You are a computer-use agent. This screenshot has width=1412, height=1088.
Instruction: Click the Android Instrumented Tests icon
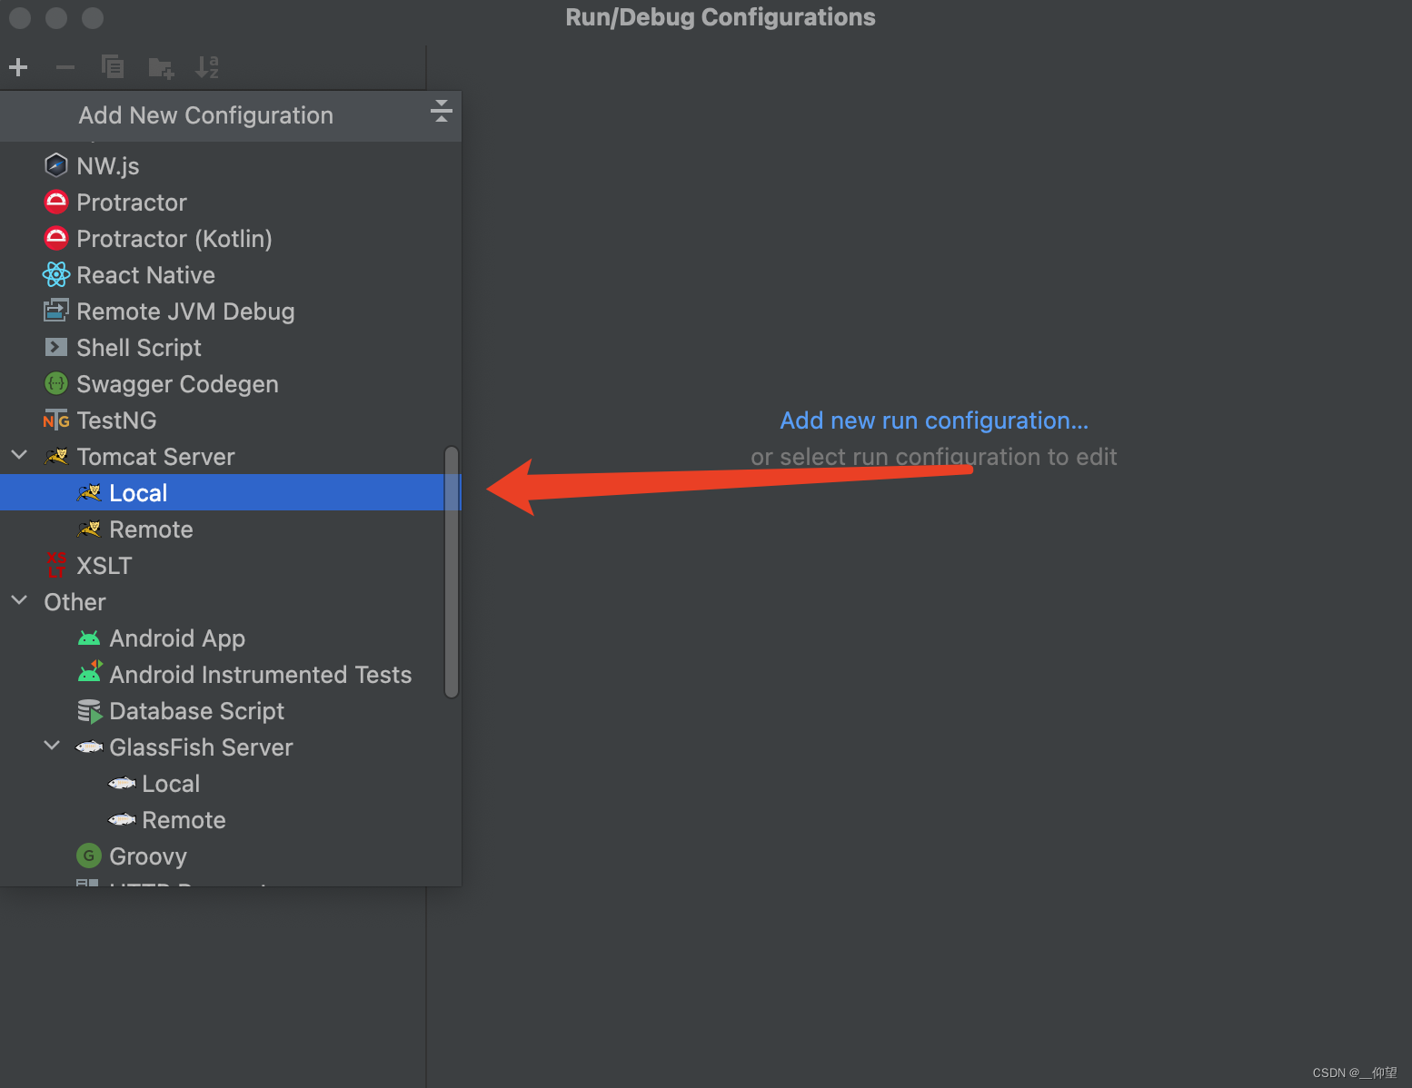(89, 673)
